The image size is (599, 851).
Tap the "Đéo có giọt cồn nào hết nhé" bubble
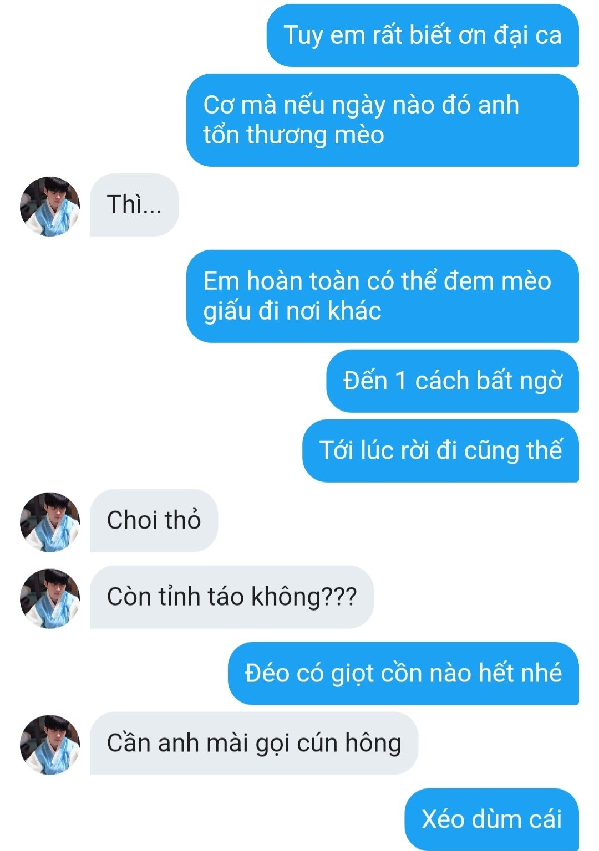[x=403, y=674]
